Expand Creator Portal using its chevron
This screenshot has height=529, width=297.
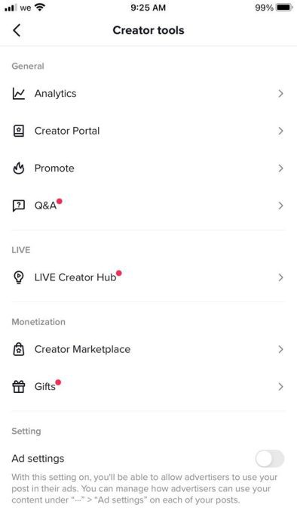[281, 131]
